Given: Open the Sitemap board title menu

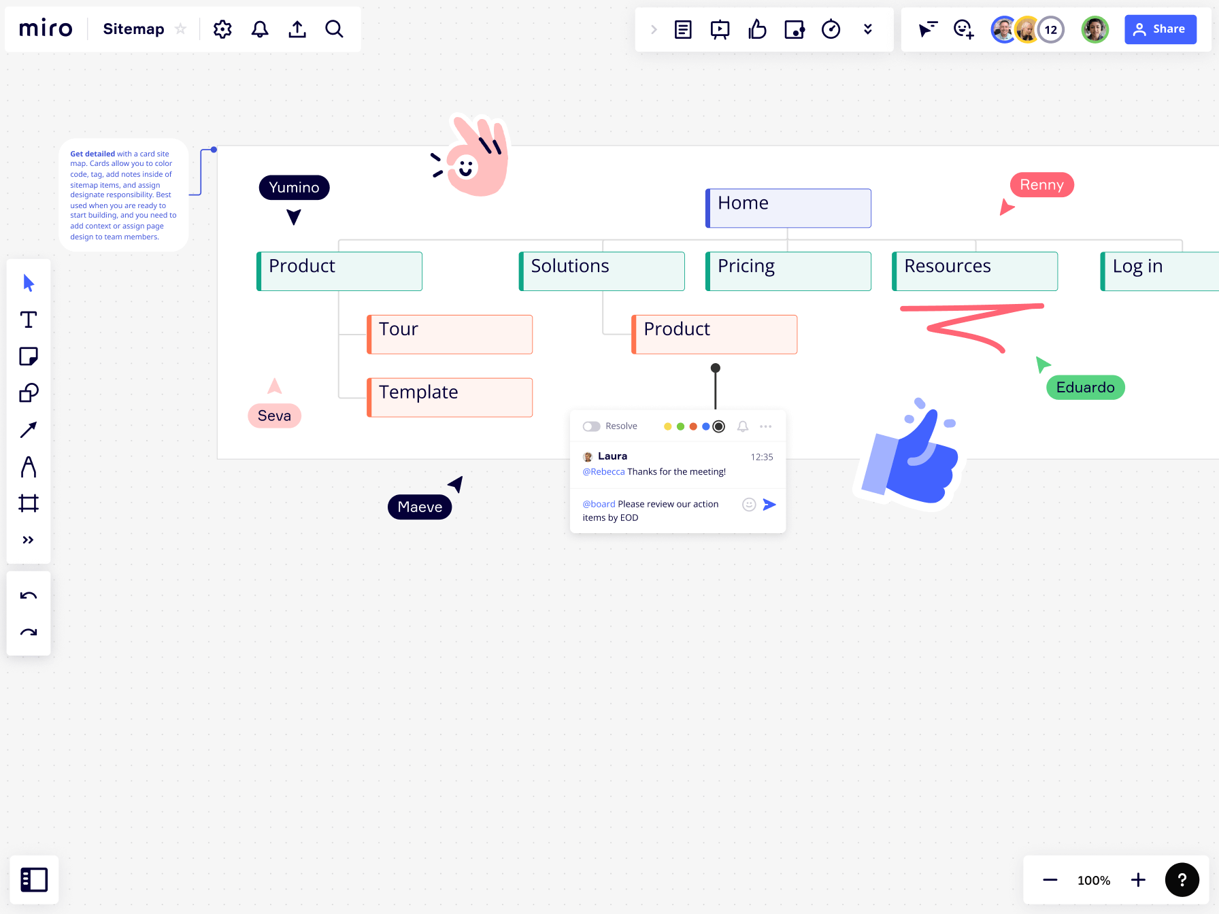Looking at the screenshot, I should pyautogui.click(x=133, y=29).
